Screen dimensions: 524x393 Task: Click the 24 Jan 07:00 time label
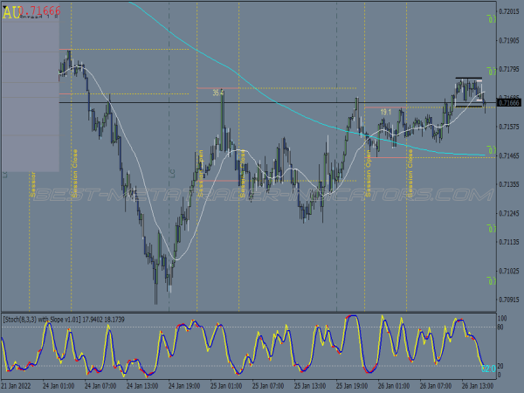pyautogui.click(x=100, y=386)
